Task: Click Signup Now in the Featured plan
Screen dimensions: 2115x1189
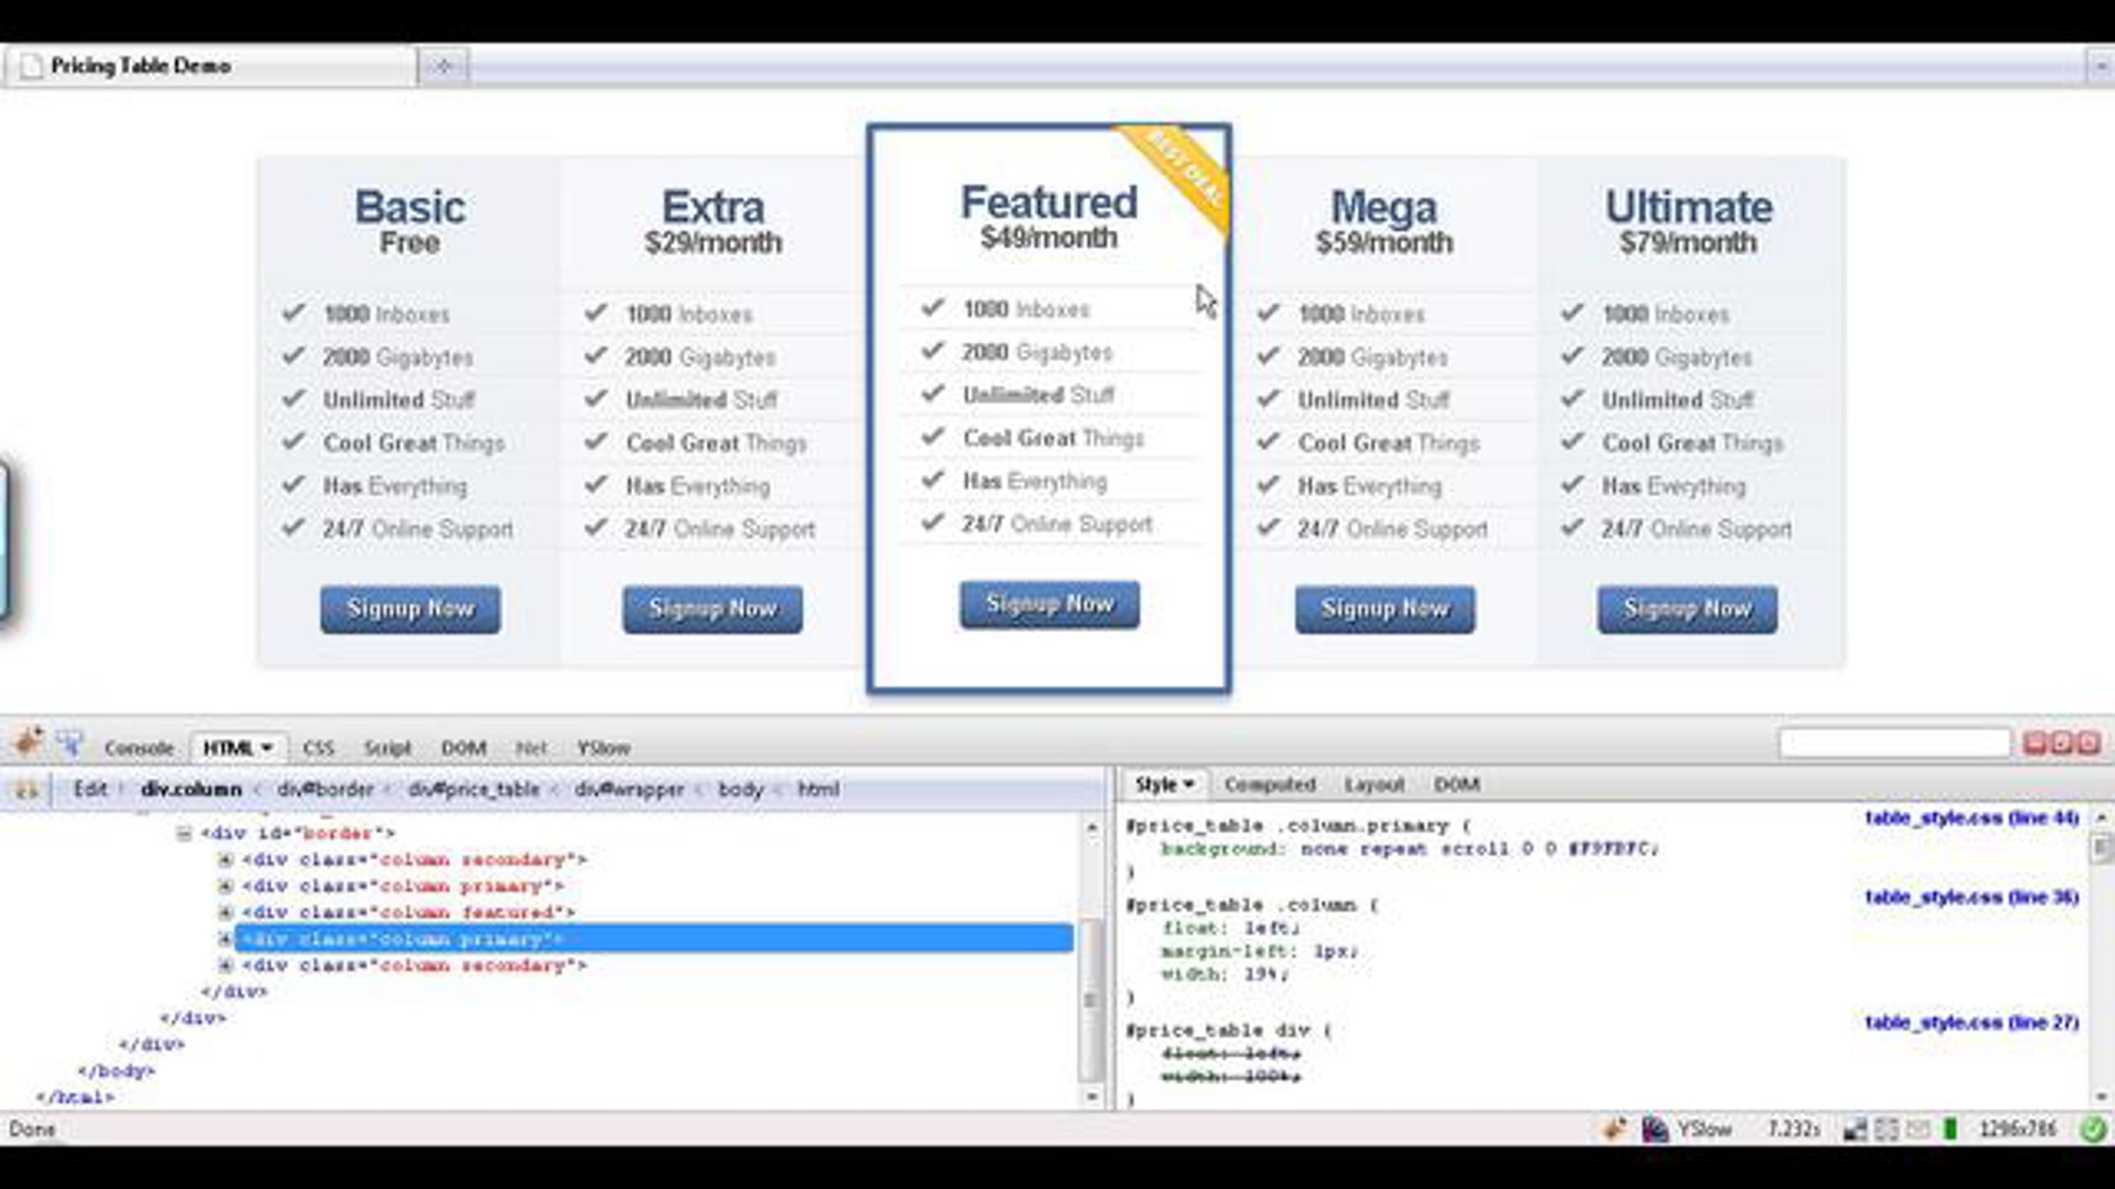Action: click(1050, 604)
